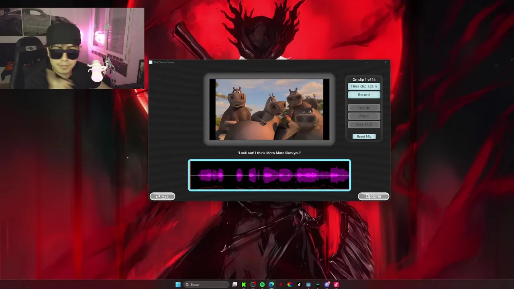
Task: Exit The Choicer Voicer
Action: [162, 196]
